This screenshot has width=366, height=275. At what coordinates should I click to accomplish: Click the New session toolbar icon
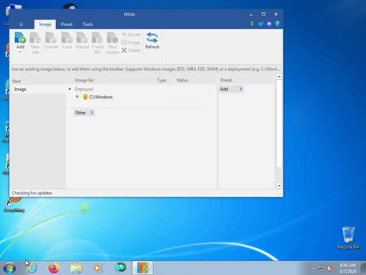click(x=113, y=43)
